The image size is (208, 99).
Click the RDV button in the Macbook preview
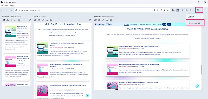(x=169, y=24)
